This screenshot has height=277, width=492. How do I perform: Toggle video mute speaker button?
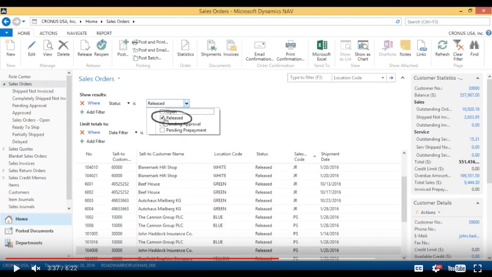coord(36,268)
